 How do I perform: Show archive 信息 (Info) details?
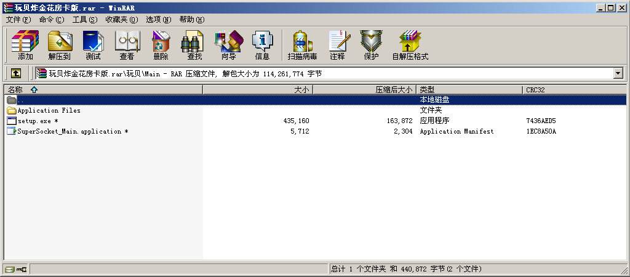point(262,45)
